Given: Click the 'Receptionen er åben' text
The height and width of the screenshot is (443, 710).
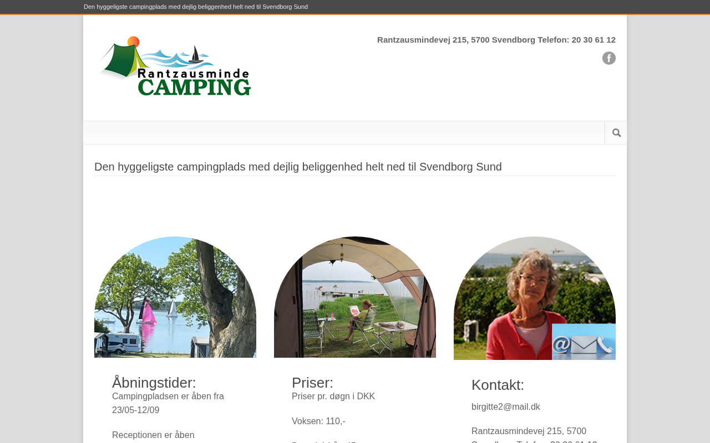Looking at the screenshot, I should click(x=153, y=435).
